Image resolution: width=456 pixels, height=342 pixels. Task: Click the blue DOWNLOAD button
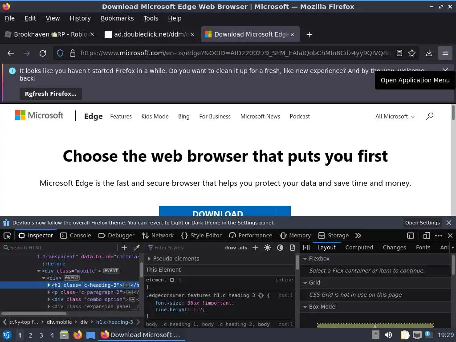point(225,211)
